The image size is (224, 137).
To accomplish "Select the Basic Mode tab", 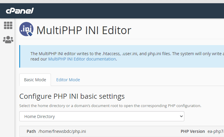I will tap(35, 80).
